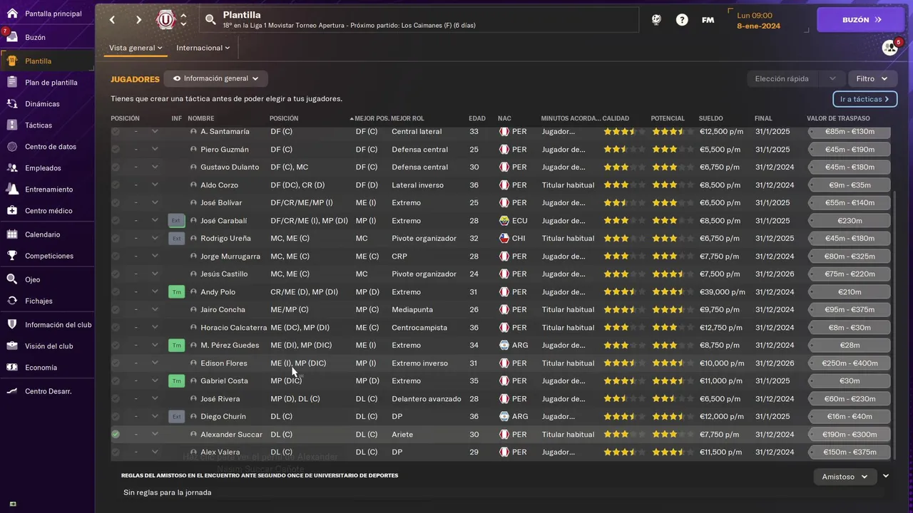
Task: Open the help question mark icon
Action: pyautogui.click(x=682, y=20)
